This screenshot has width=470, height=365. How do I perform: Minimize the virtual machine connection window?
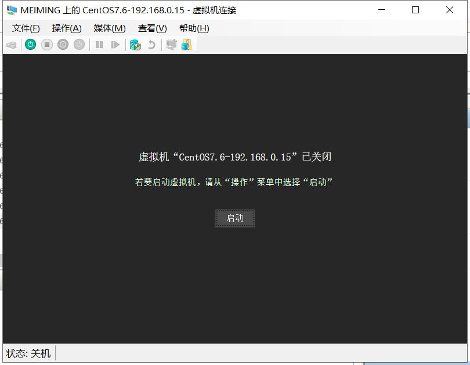(382, 10)
